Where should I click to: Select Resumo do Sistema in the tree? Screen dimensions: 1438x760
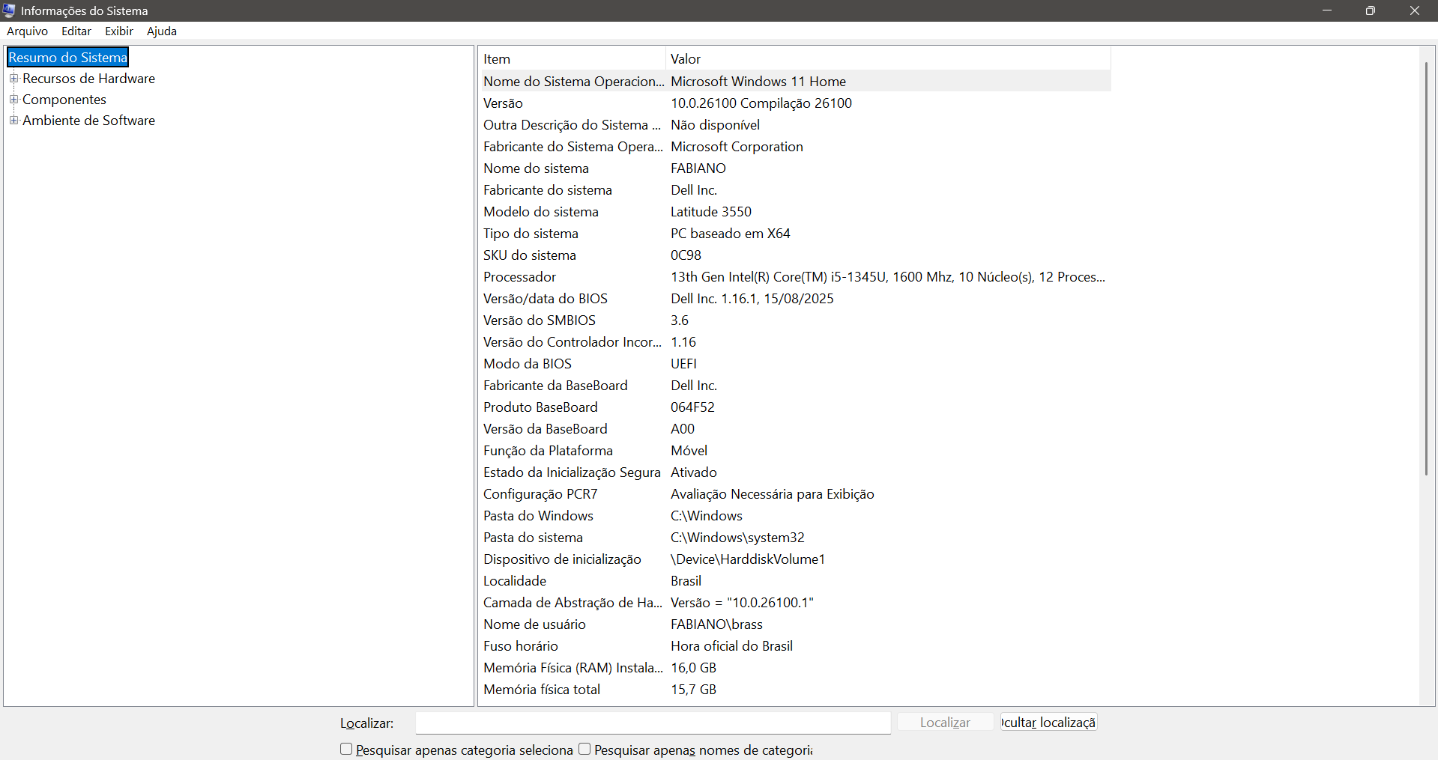point(68,58)
